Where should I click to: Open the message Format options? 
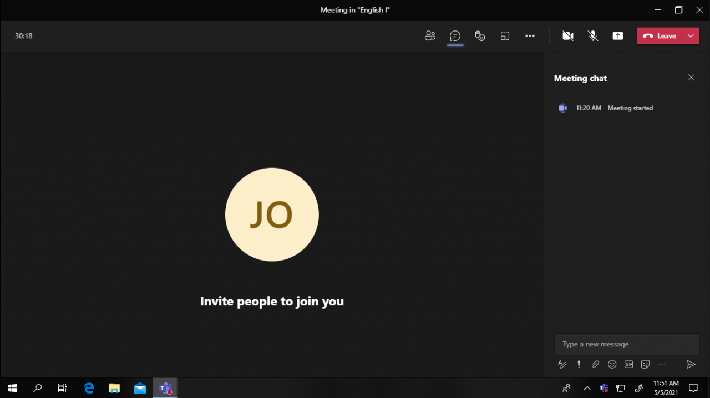pyautogui.click(x=562, y=364)
